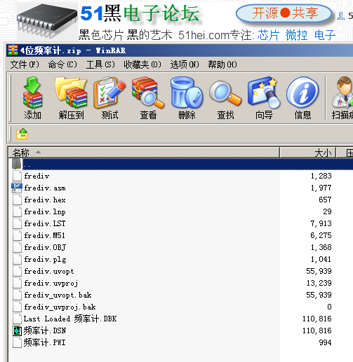The image size is (353, 362).
Task: Sort by Size (大小) column header
Action: pyautogui.click(x=308, y=153)
